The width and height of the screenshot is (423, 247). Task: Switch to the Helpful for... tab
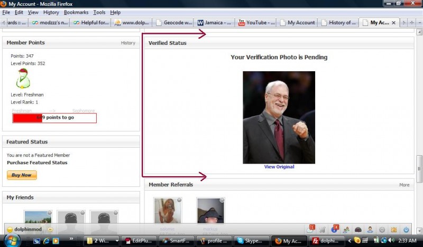tap(90, 23)
